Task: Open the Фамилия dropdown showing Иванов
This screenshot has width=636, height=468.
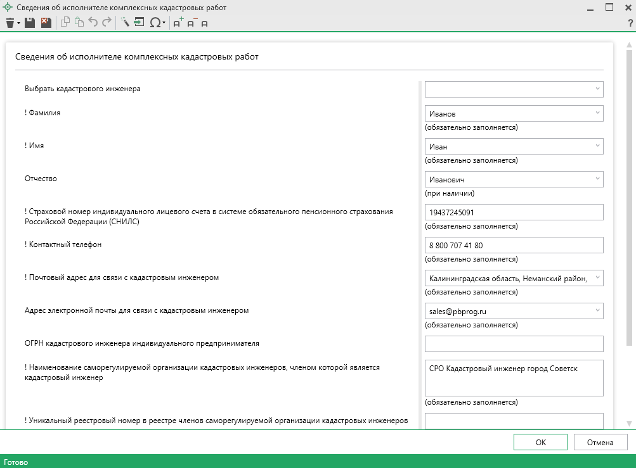Action: point(597,113)
